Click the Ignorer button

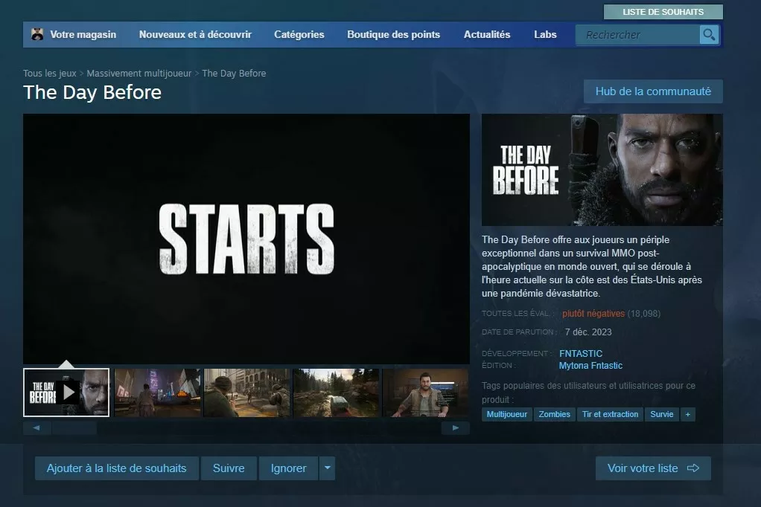(x=288, y=468)
